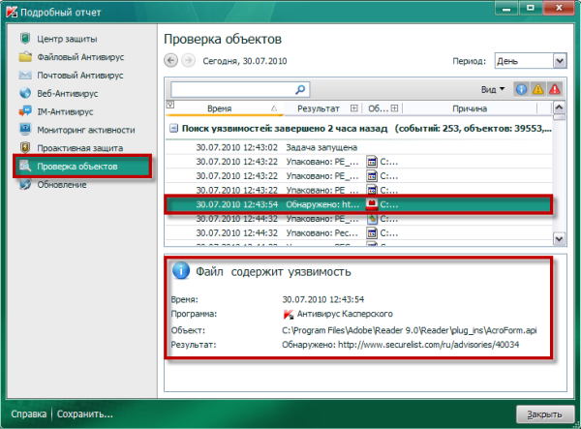Open Мониторинг активности section
581x429 pixels.
(86, 130)
